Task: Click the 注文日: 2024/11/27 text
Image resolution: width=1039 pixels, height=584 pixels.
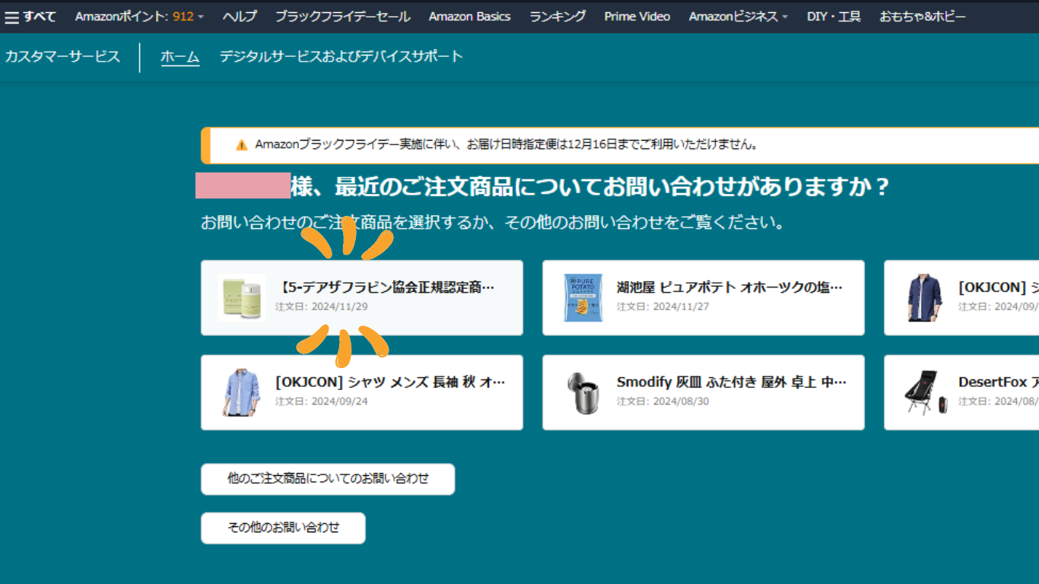Action: click(662, 306)
